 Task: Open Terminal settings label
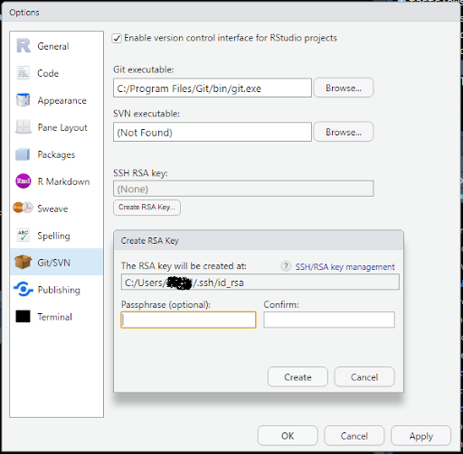pyautogui.click(x=54, y=317)
